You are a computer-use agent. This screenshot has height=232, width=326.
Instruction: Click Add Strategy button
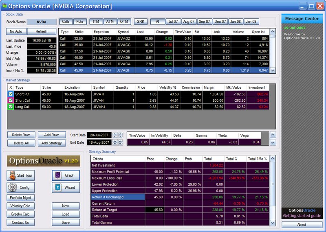tap(52, 143)
